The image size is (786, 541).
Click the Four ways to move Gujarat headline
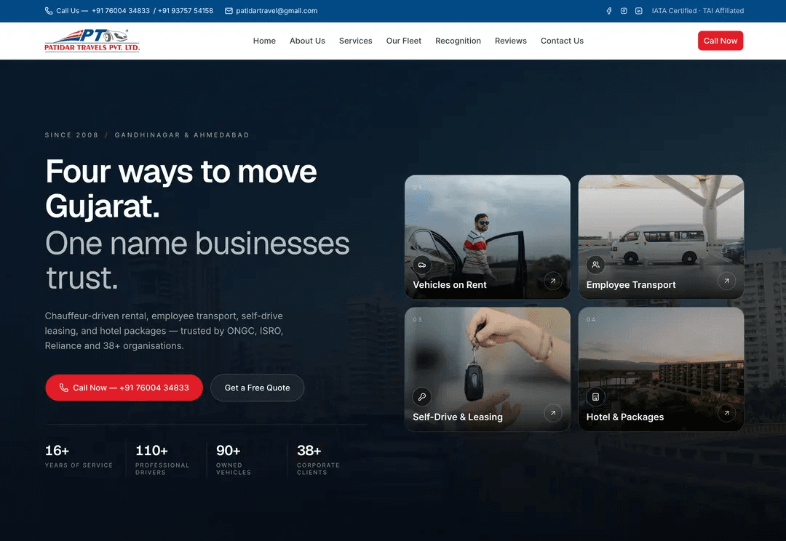pyautogui.click(x=181, y=188)
